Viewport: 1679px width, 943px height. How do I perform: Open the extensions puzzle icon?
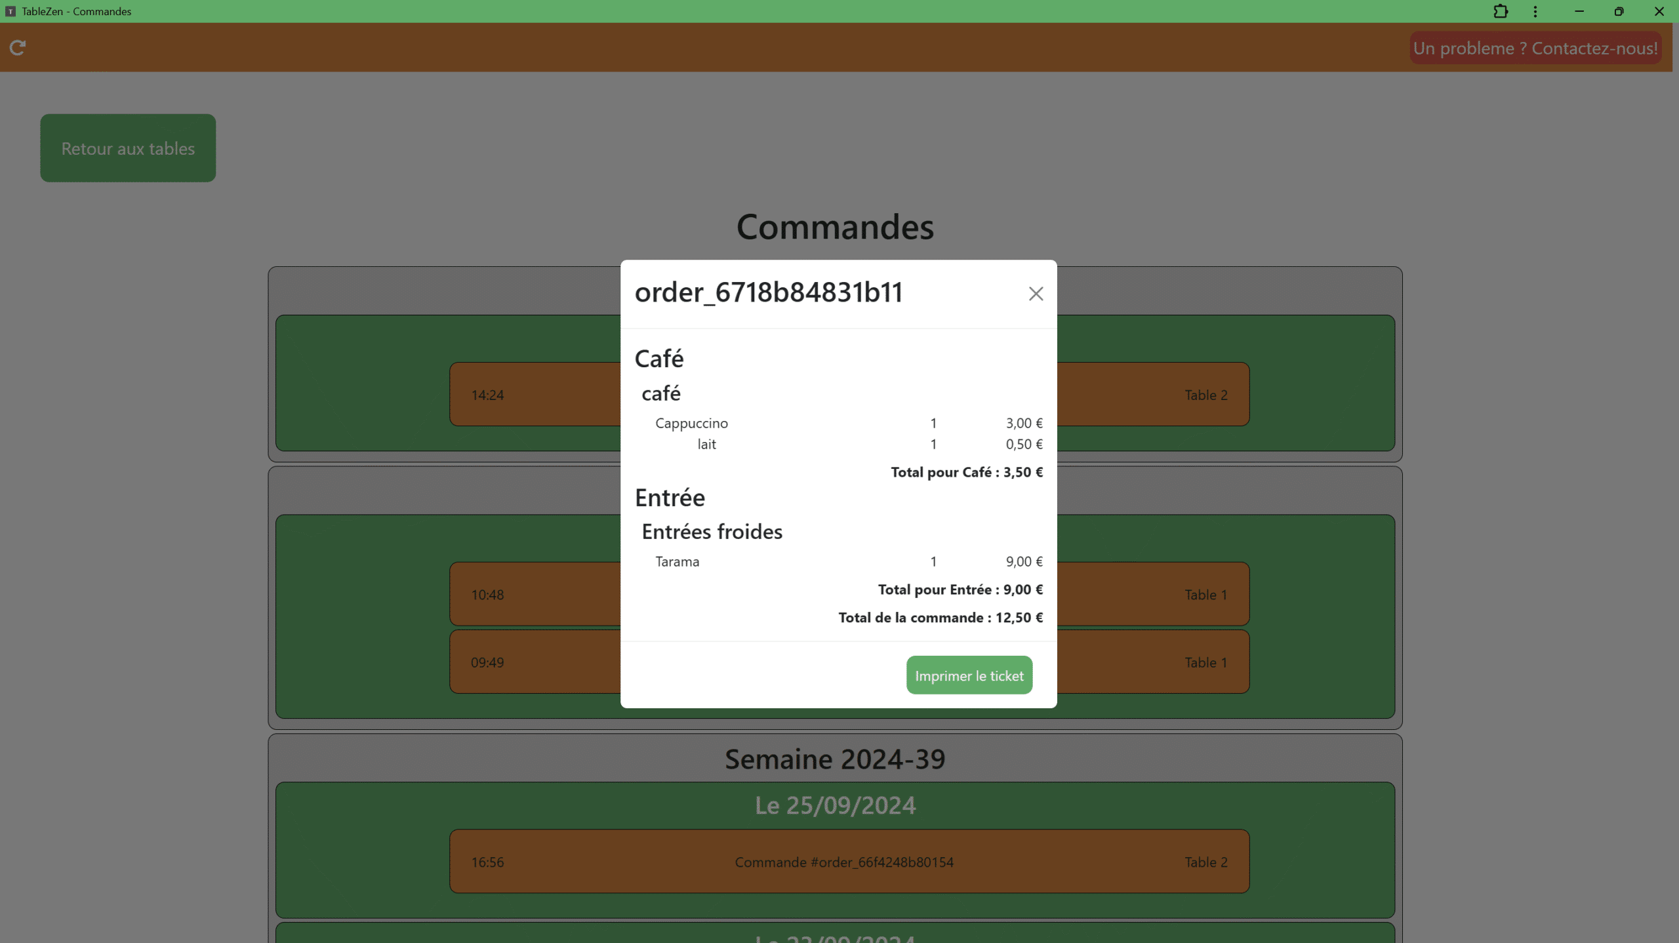pyautogui.click(x=1501, y=11)
